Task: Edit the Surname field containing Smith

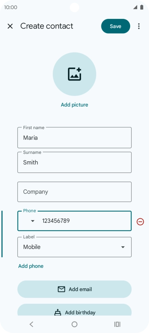Action: pos(74,162)
